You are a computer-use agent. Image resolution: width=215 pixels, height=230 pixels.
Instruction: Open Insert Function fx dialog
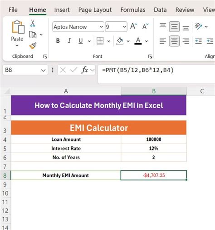click(84, 70)
